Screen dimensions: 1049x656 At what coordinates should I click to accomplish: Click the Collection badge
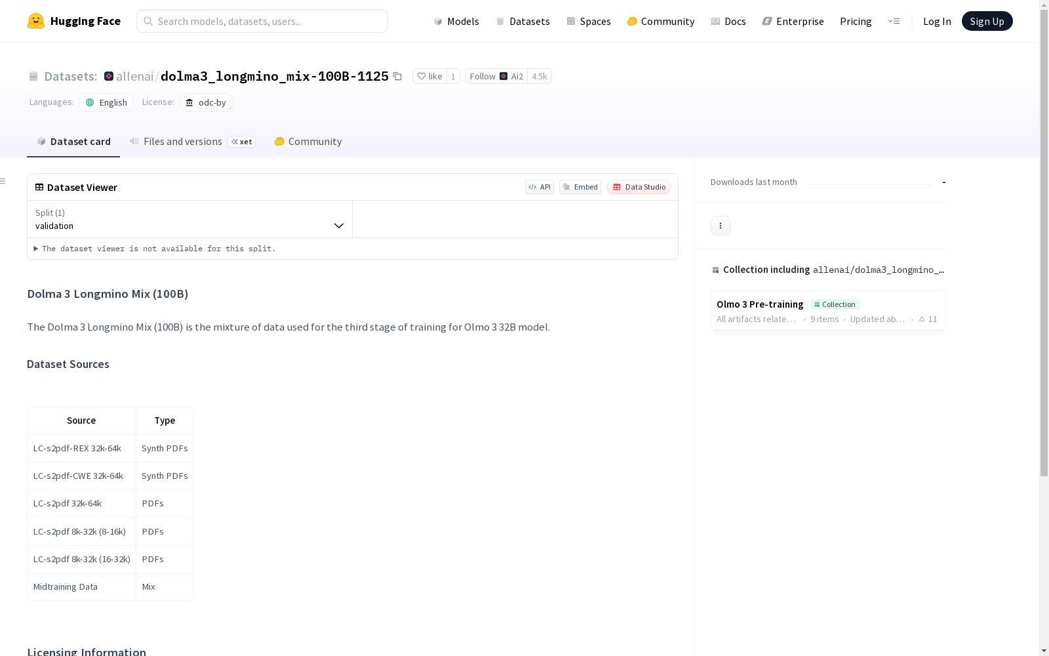click(x=835, y=304)
